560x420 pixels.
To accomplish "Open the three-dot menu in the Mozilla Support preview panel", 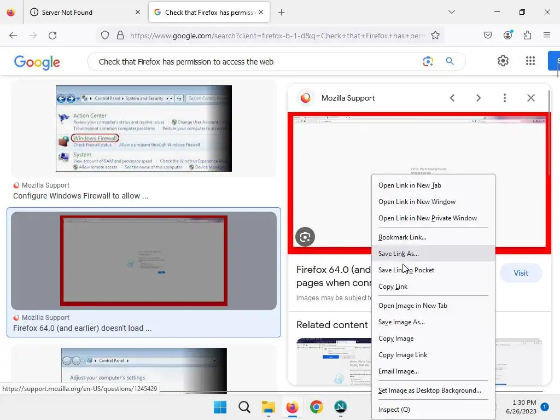I will tap(505, 98).
